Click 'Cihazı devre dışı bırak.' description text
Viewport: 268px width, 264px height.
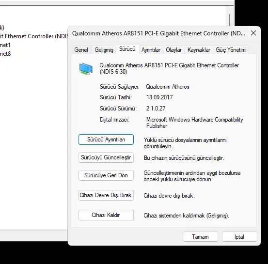tap(169, 196)
